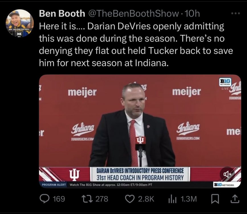Click the 169 replies count

click(59, 199)
